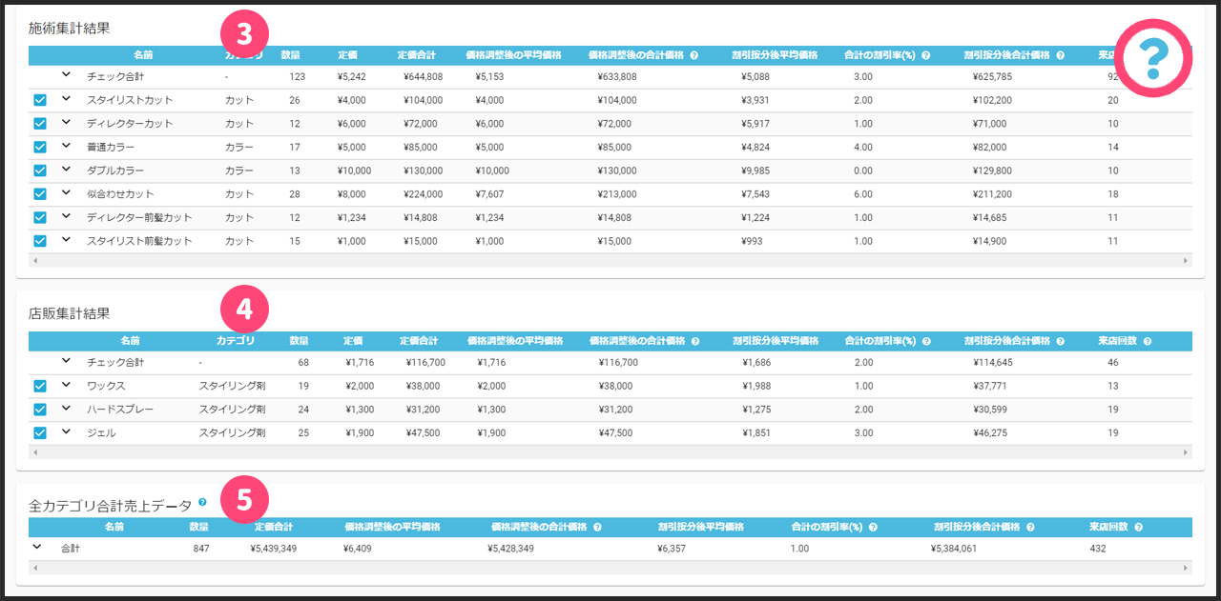Image resolution: width=1221 pixels, height=601 pixels.
Task: Uncheck the ディレクターカット row checkbox
Action: click(x=40, y=123)
